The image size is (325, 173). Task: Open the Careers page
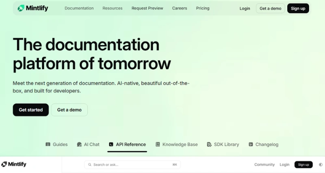(180, 8)
